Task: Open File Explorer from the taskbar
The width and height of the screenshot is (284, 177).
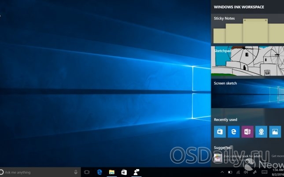Action: pos(112,172)
